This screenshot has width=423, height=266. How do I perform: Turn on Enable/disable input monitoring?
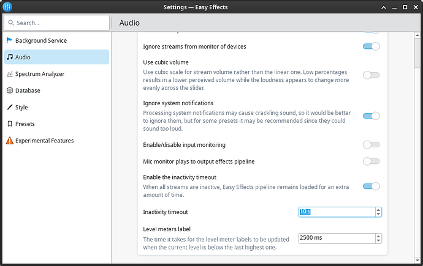371,145
